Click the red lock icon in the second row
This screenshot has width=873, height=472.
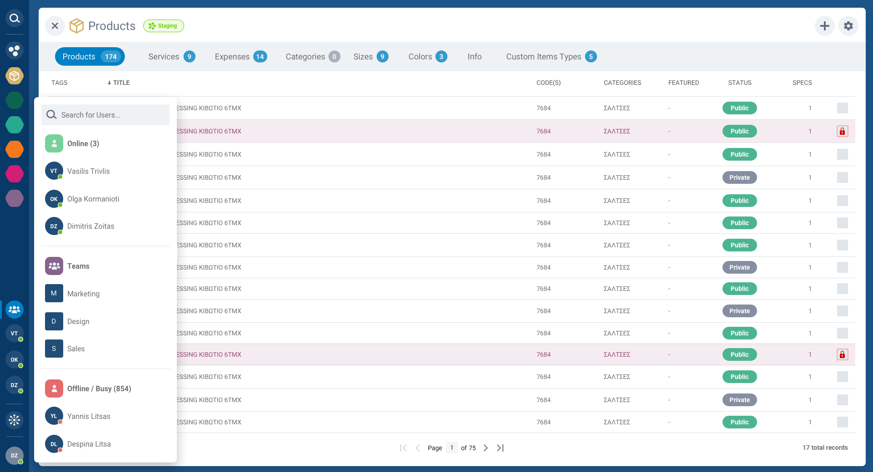(842, 131)
